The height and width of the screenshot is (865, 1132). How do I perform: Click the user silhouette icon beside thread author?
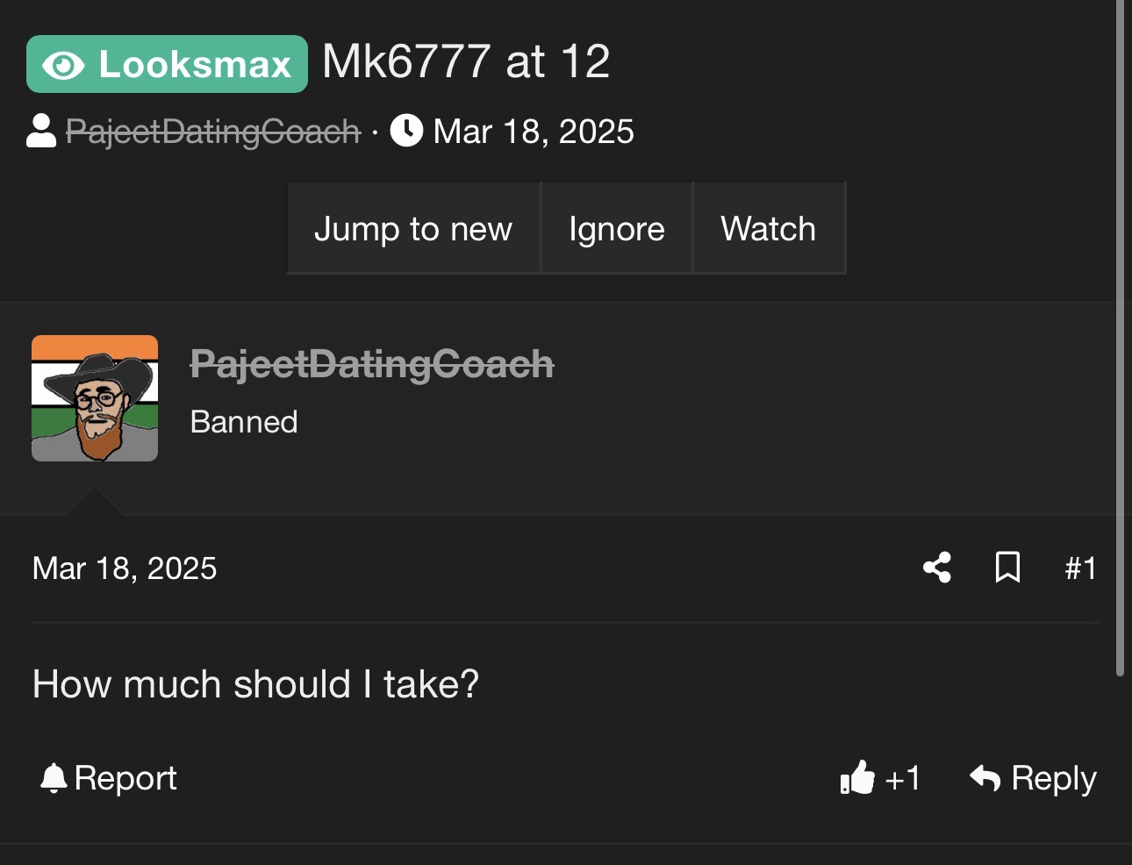pos(41,131)
